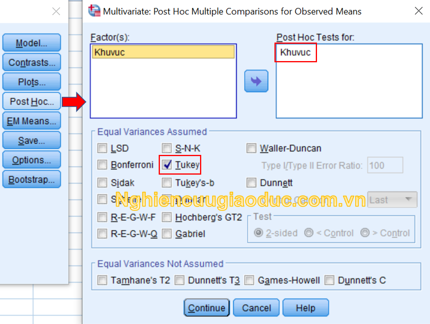Open the Control Category dropdown
Screen dimensions: 430x324
click(x=392, y=200)
